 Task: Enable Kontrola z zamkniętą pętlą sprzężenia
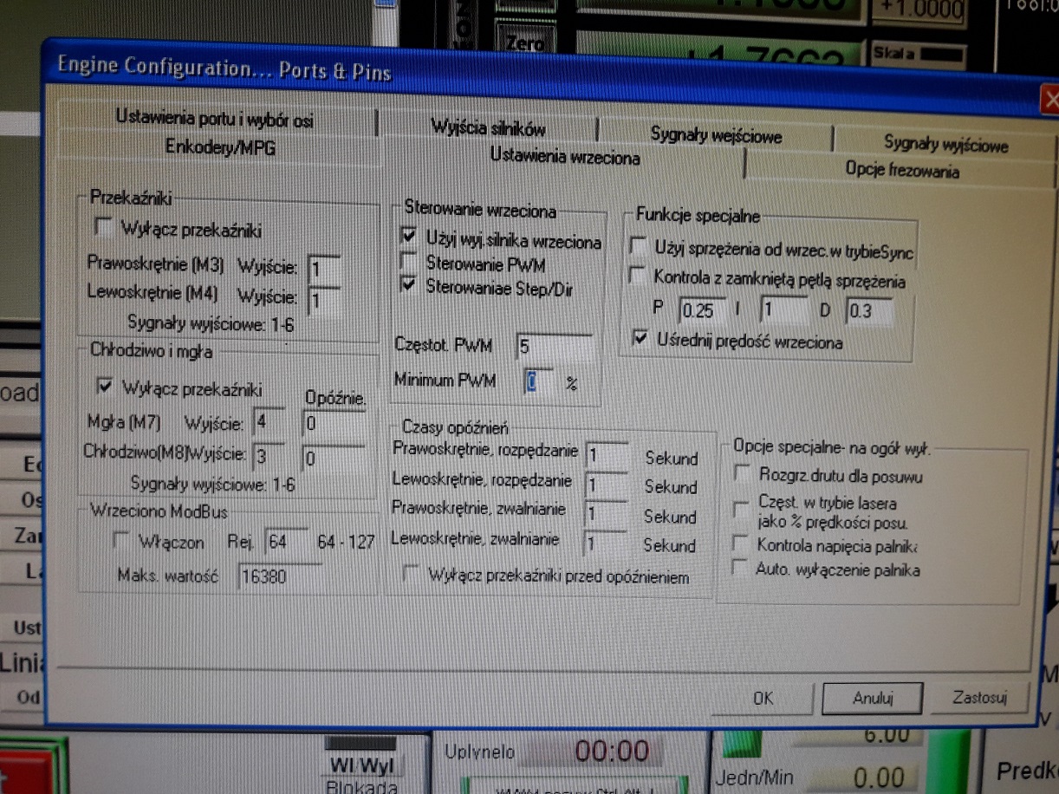tap(638, 277)
